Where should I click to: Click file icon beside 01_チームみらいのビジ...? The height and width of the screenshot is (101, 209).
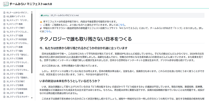[4, 13]
